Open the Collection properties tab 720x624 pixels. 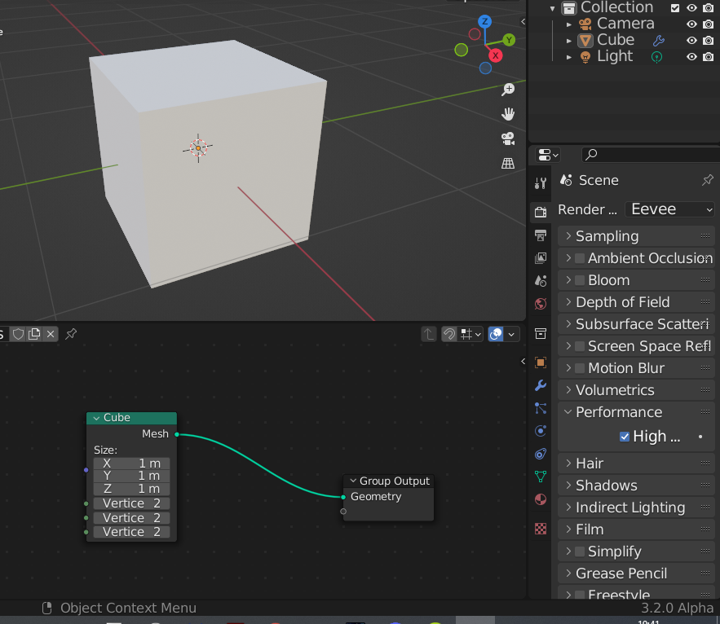tap(541, 333)
